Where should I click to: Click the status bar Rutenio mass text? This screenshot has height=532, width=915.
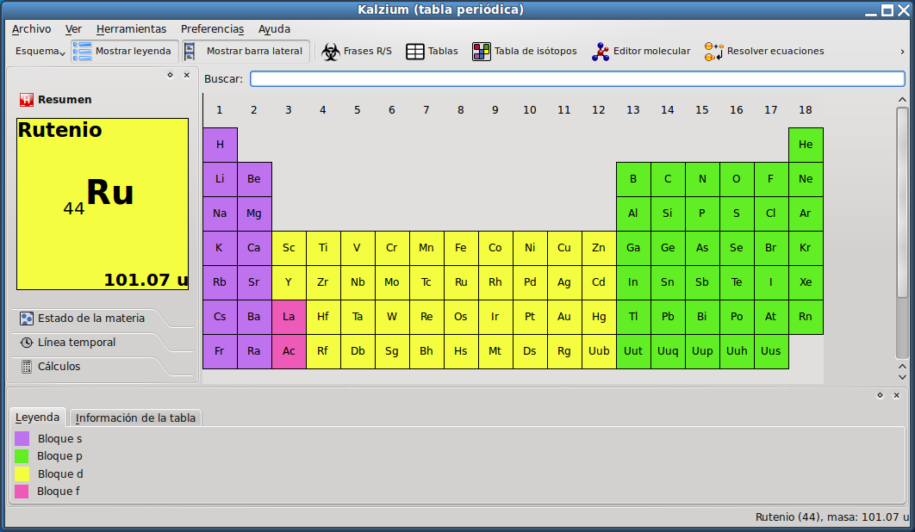coord(832,517)
